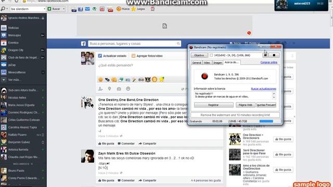Click Remove the watermark banner in Bandicam

coord(235,115)
